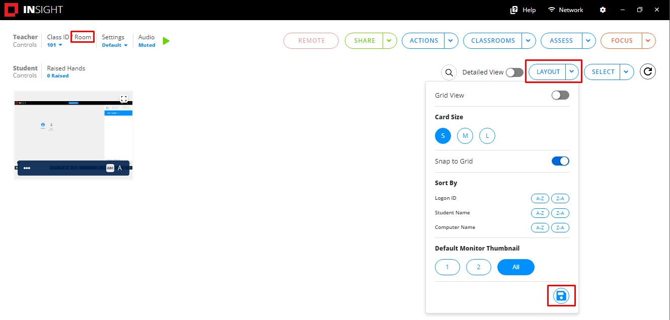The width and height of the screenshot is (670, 320).
Task: Open the settings gear icon
Action: (x=603, y=10)
